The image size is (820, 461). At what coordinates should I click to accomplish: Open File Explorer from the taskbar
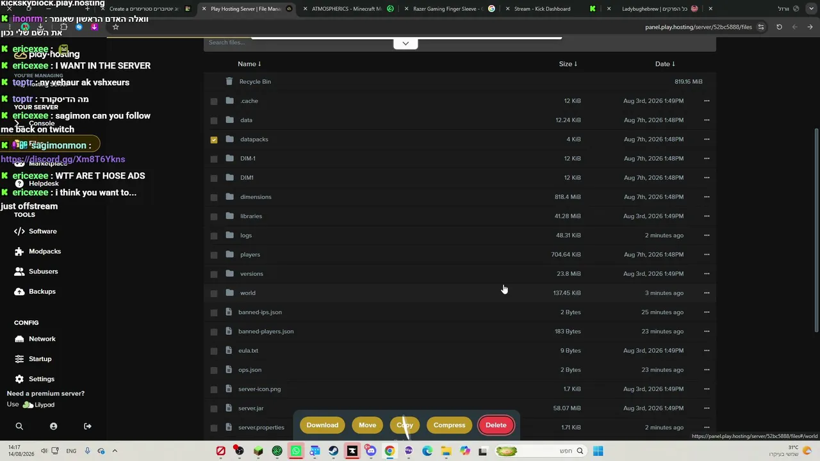(446, 451)
